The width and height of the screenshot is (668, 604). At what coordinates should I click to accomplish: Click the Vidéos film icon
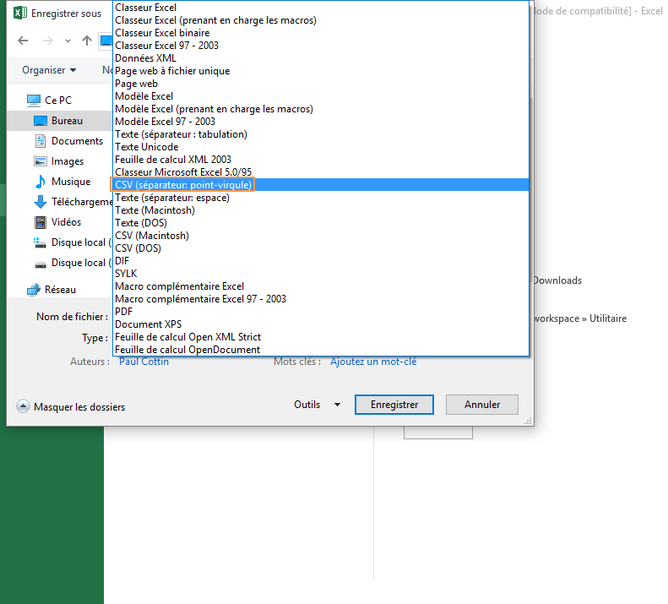pyautogui.click(x=41, y=222)
